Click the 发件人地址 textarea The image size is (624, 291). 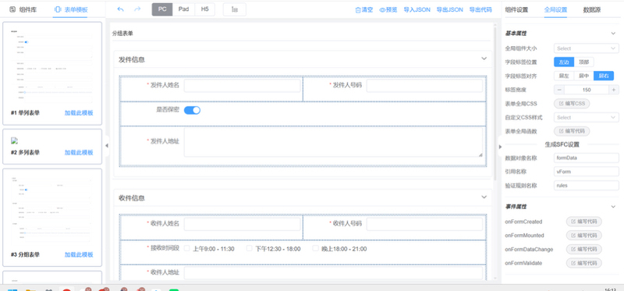click(x=334, y=142)
